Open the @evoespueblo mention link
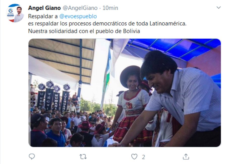The height and width of the screenshot is (164, 227). [78, 16]
